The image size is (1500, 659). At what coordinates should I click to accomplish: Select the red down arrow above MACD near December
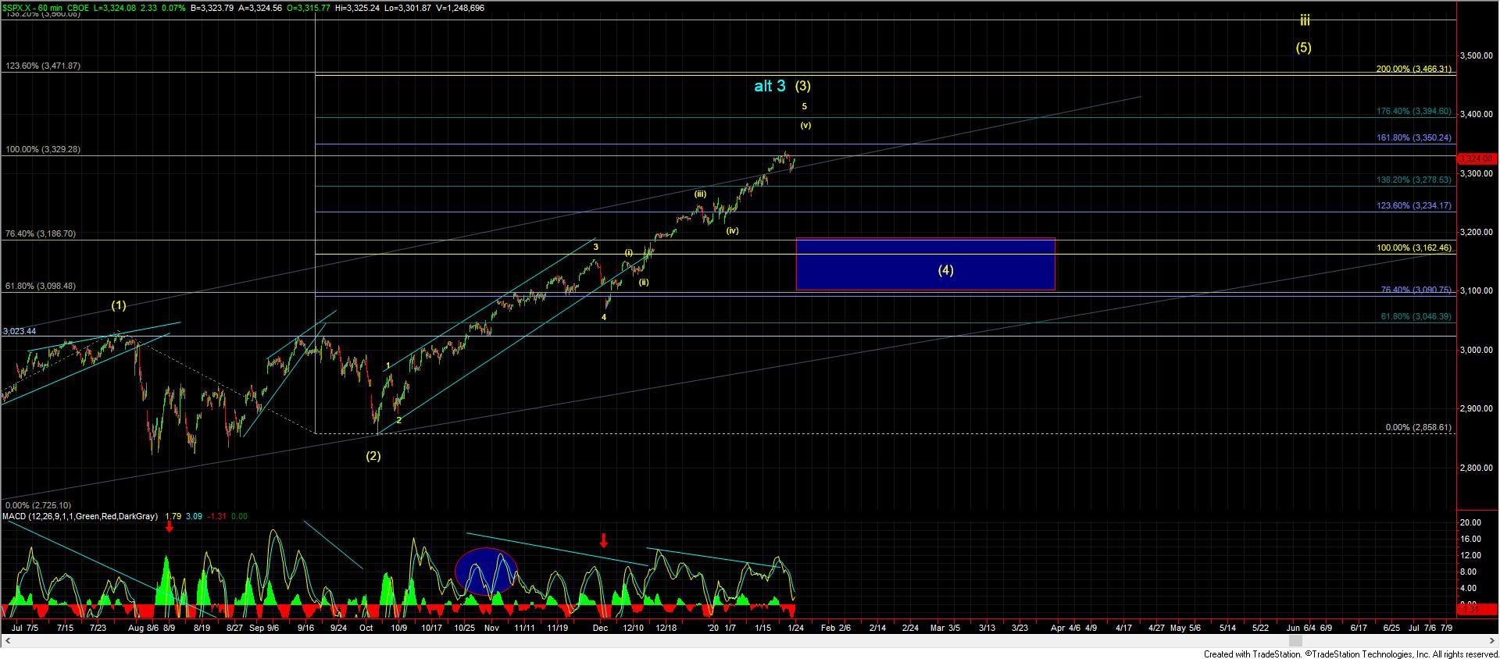[603, 540]
